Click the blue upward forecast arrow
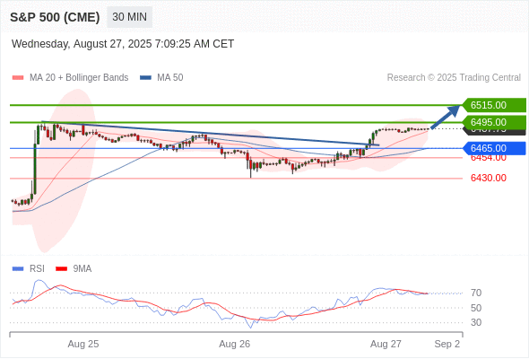The image size is (529, 359). [446, 117]
